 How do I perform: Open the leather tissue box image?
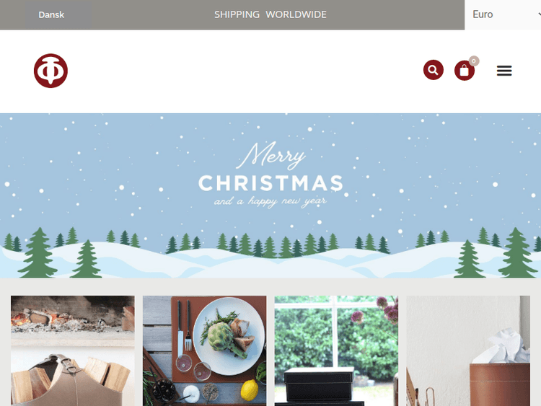coord(468,350)
